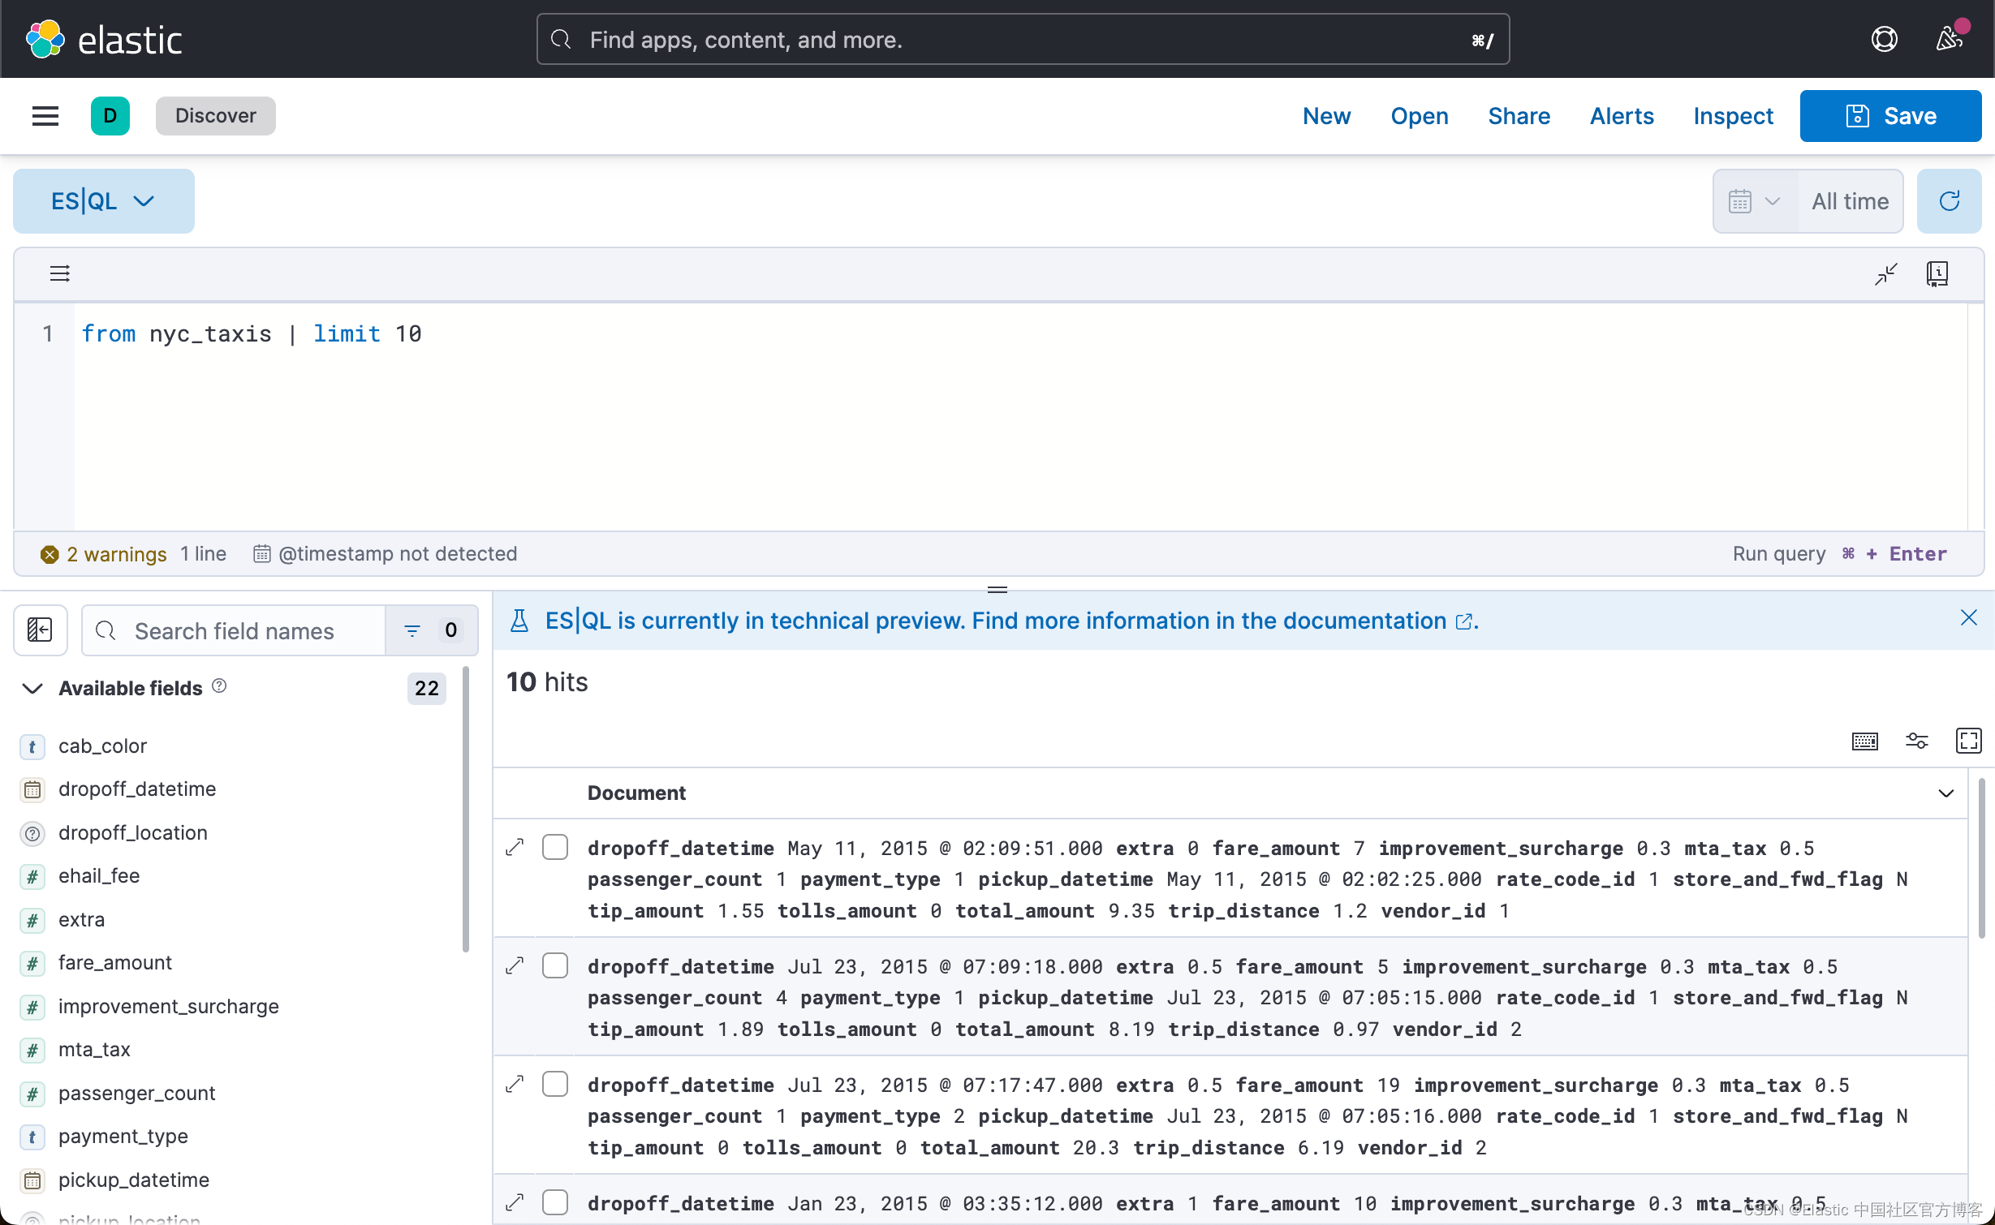This screenshot has width=1995, height=1225.
Task: Enter fullscreen mode for the results table
Action: 1969,741
